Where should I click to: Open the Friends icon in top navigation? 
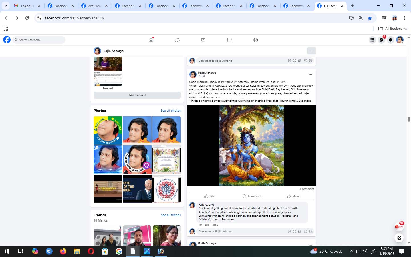pyautogui.click(x=177, y=40)
